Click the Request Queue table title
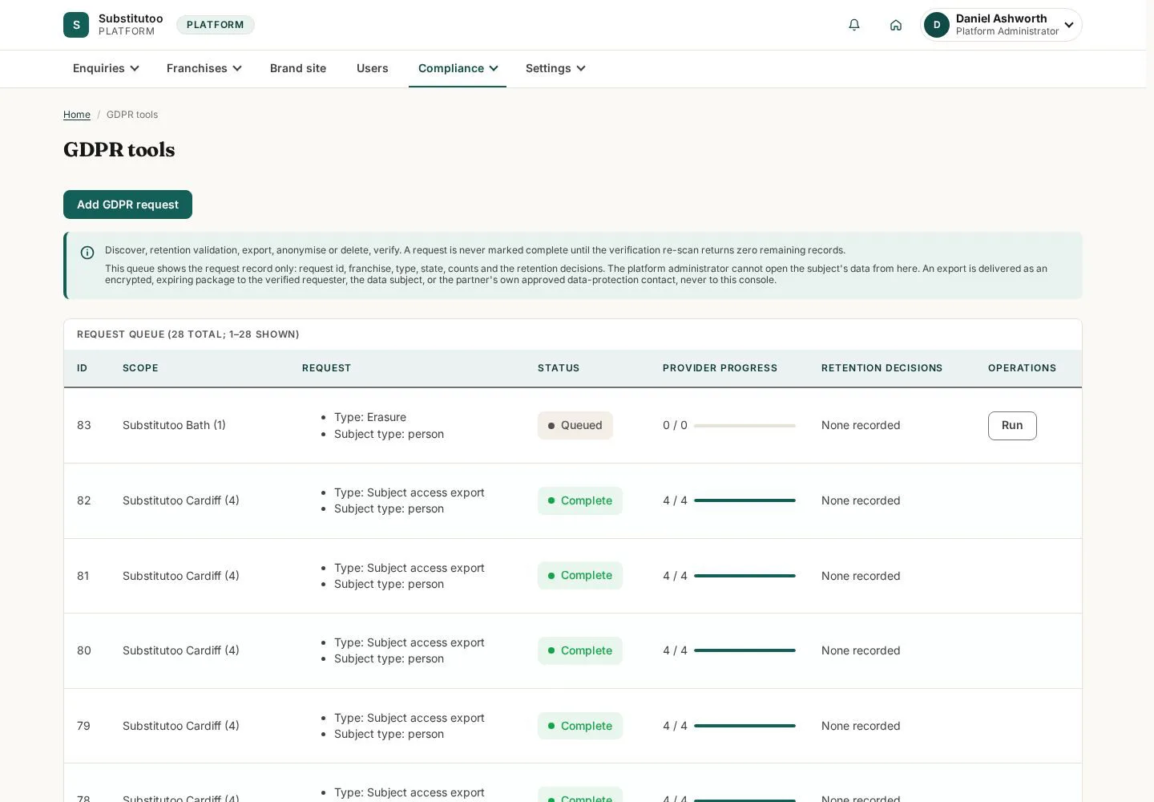The image size is (1154, 802). pyautogui.click(x=188, y=334)
